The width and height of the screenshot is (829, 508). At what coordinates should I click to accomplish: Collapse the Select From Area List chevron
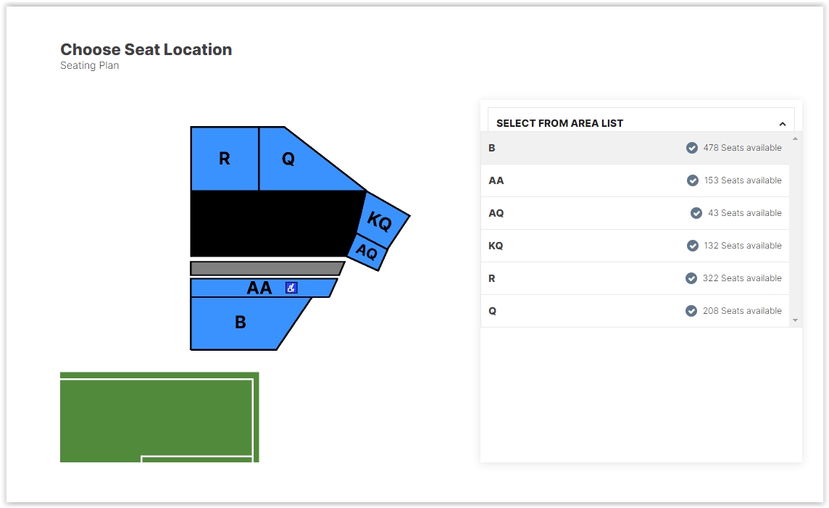pos(783,124)
